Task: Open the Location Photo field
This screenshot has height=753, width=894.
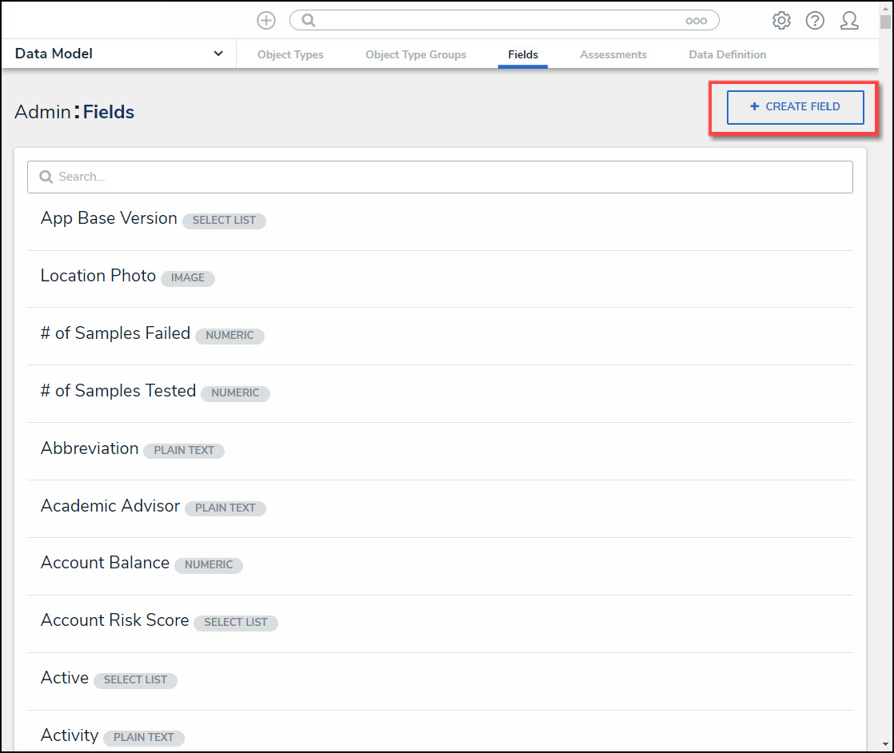Action: click(x=98, y=276)
